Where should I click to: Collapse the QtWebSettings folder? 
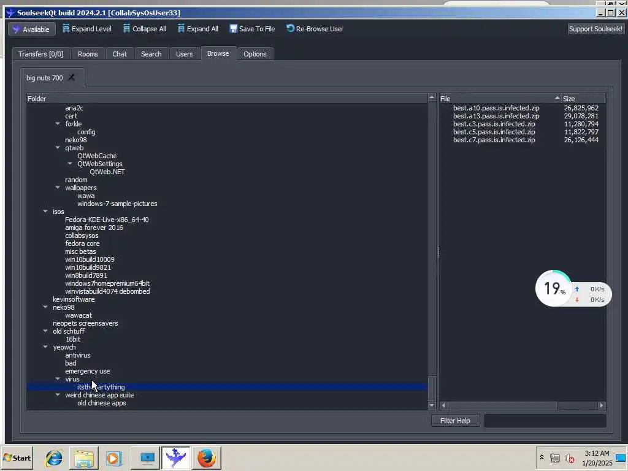click(70, 163)
